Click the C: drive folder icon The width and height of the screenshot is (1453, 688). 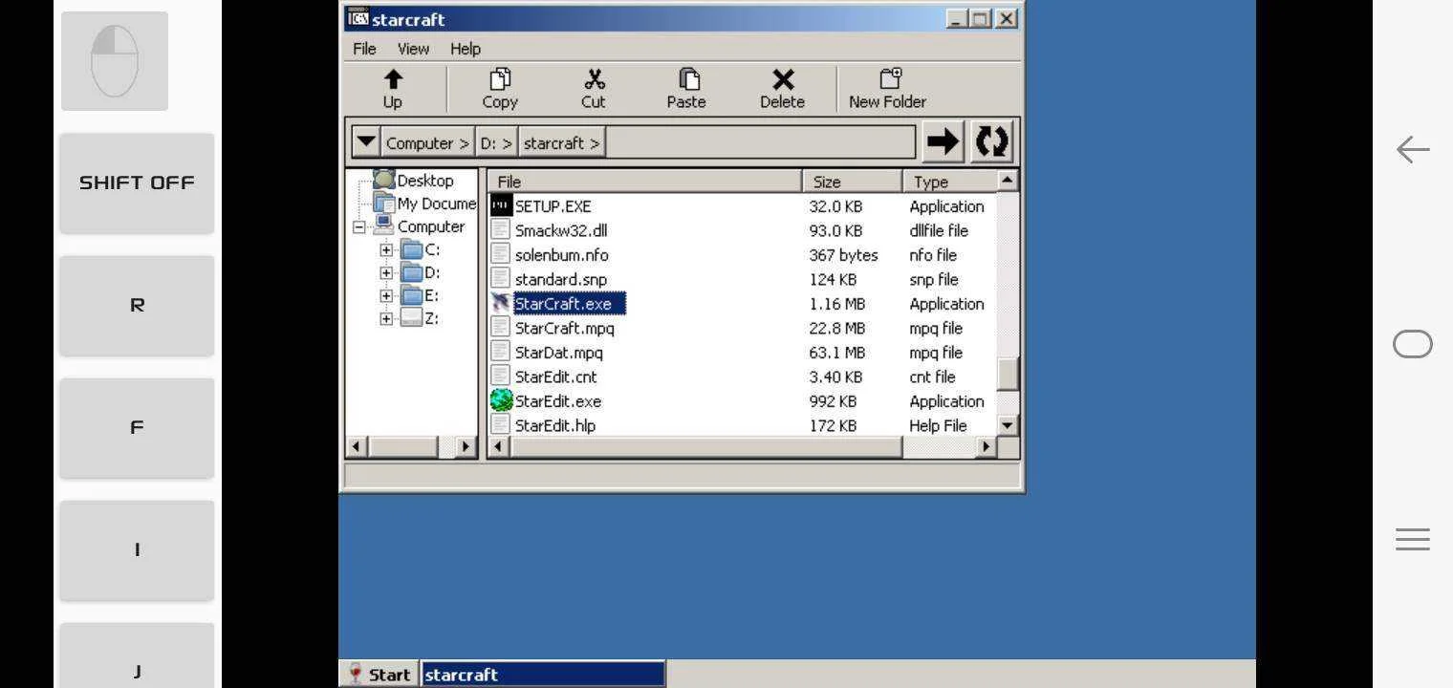tap(412, 249)
